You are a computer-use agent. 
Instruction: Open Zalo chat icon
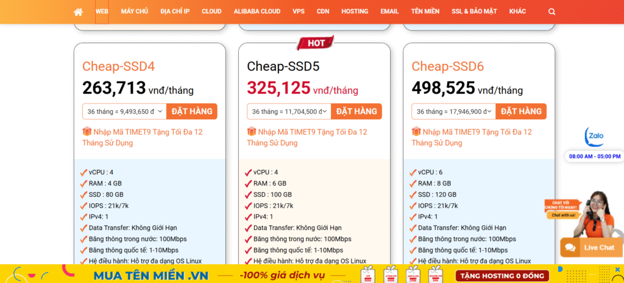tap(594, 137)
